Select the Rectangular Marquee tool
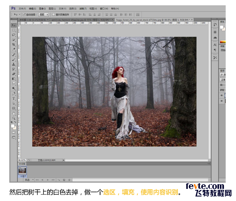Image resolution: width=236 pixels, height=201 pixels. pos(14,30)
